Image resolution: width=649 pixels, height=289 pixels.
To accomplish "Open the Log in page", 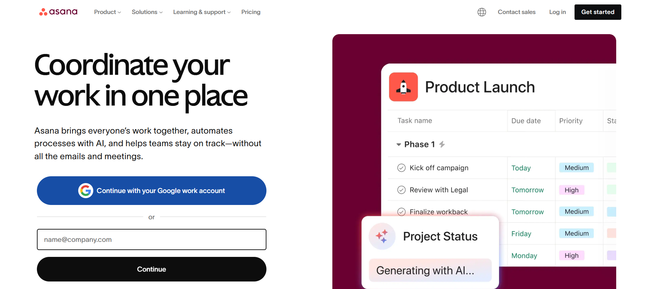I will [557, 12].
